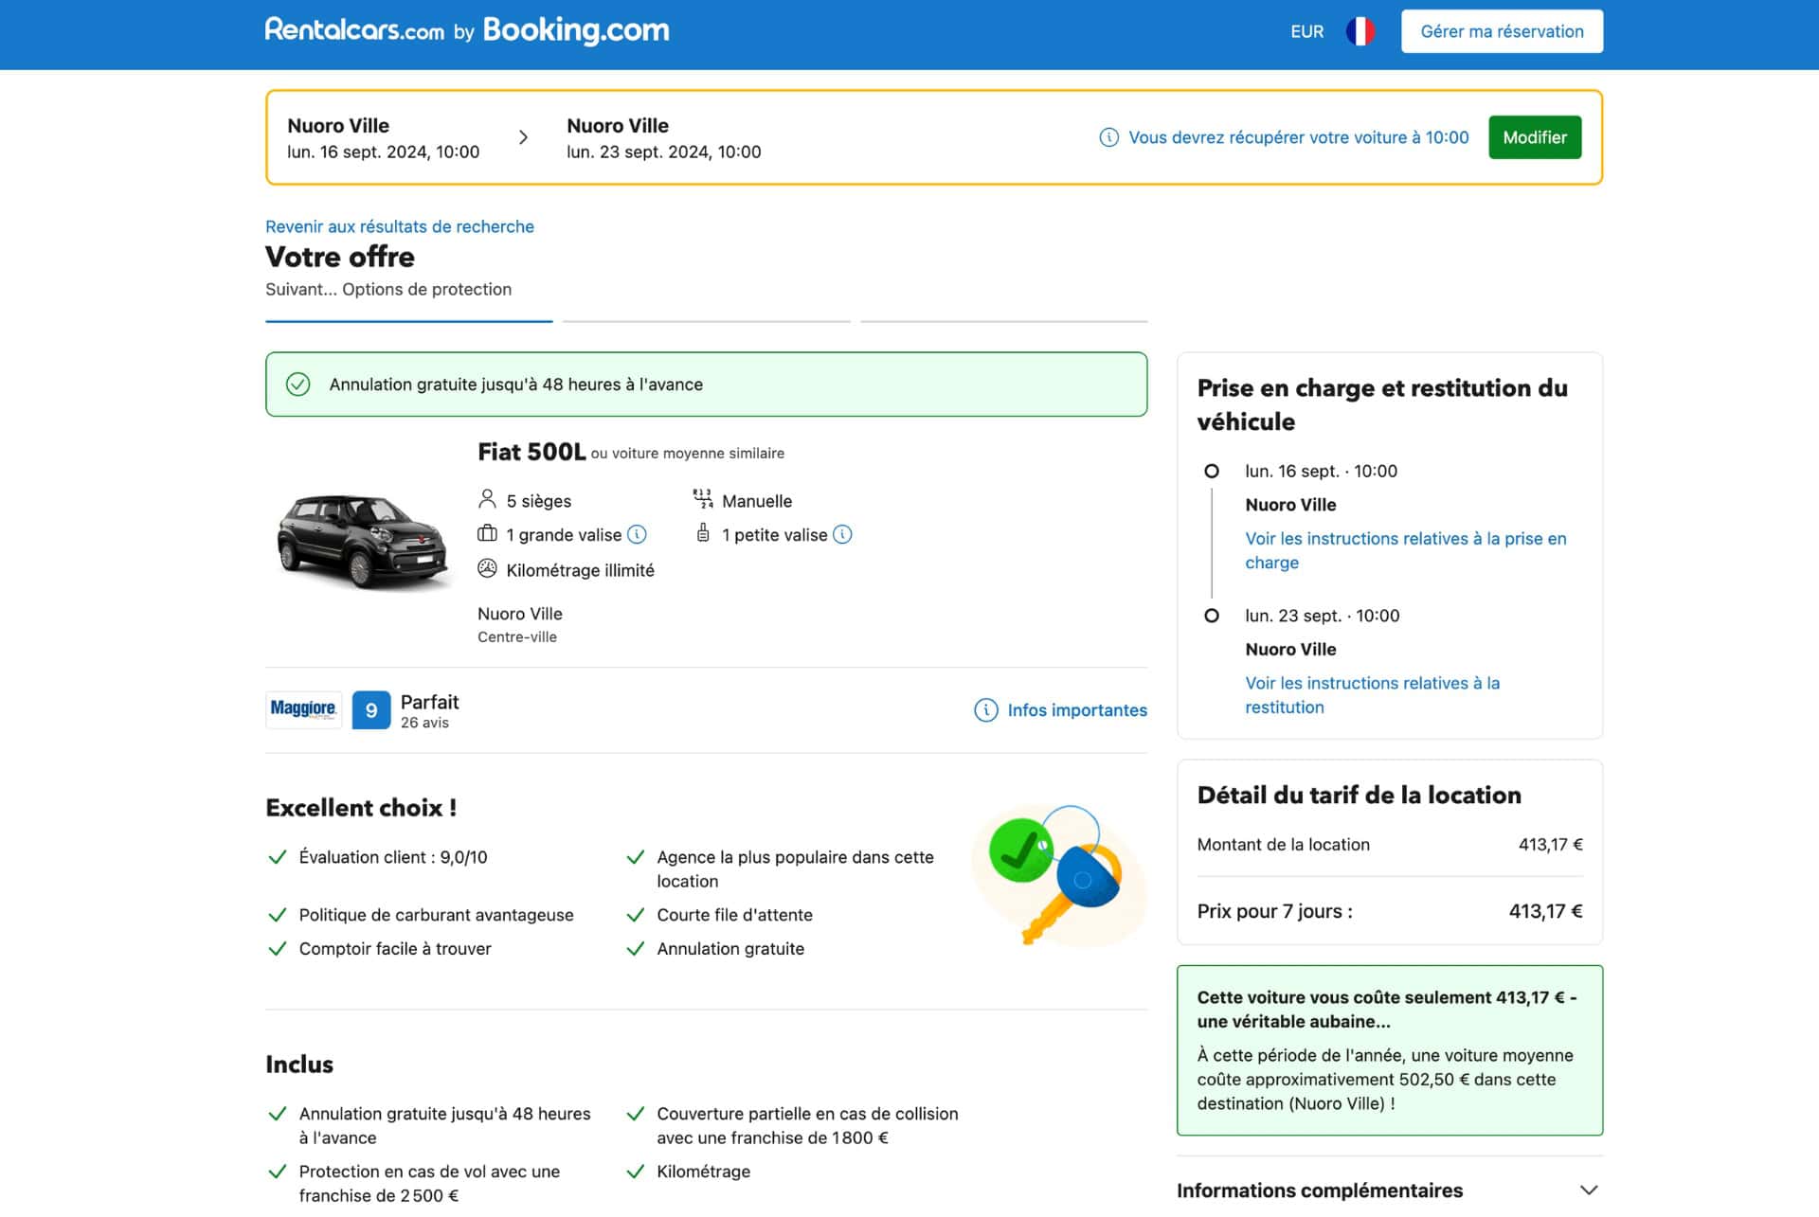Click the Rentalcars.com by Booking.com logo

tap(467, 30)
